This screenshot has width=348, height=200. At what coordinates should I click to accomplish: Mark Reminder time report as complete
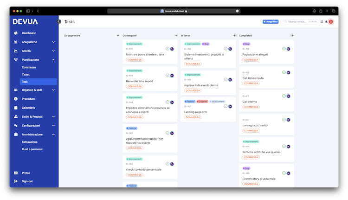click(x=168, y=76)
